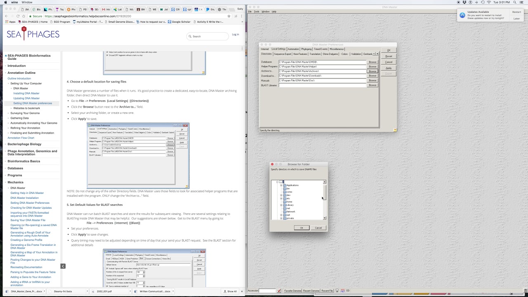Expand the dev folder node
This screenshot has height=297, width=528.
[x=281, y=195]
